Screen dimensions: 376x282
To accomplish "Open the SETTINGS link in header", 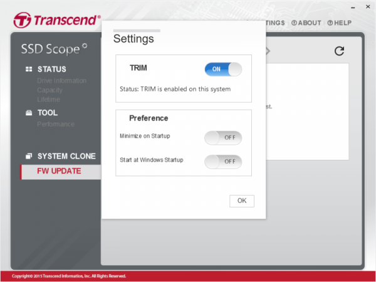I will tap(274, 23).
